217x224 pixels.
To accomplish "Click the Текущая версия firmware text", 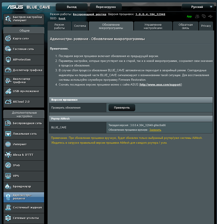I will [x=137, y=125].
